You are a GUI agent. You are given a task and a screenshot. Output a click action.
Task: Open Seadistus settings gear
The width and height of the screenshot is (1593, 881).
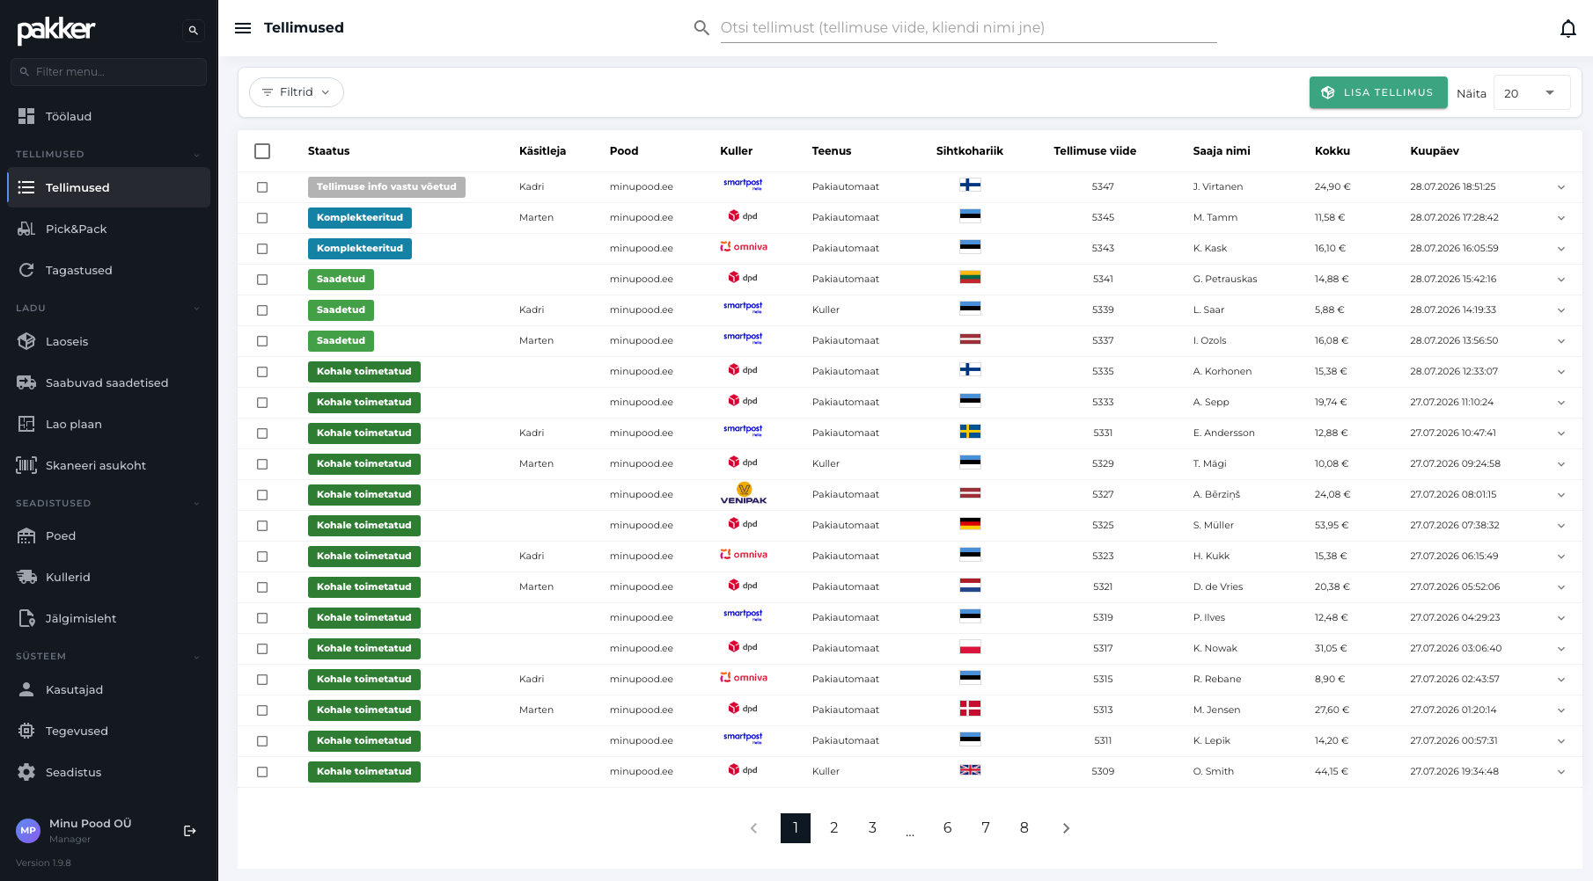pos(108,772)
